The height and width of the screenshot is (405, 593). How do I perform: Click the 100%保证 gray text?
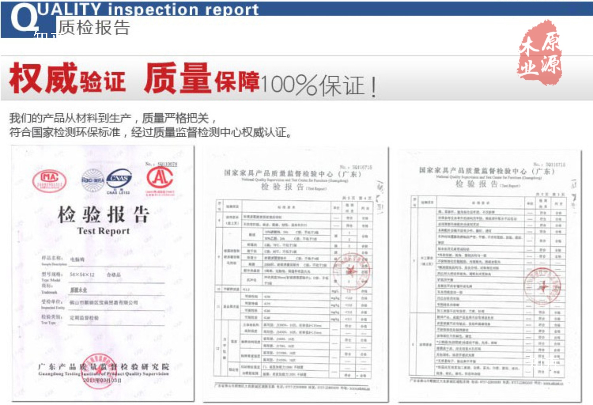point(318,85)
